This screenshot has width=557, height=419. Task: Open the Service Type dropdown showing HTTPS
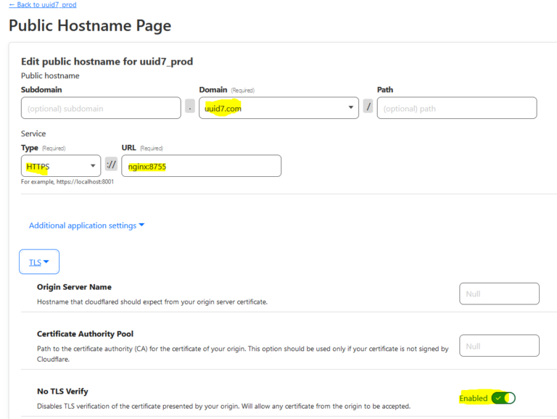61,166
